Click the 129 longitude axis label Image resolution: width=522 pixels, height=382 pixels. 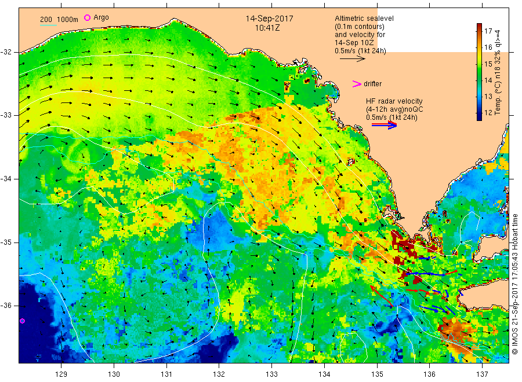pyautogui.click(x=61, y=374)
